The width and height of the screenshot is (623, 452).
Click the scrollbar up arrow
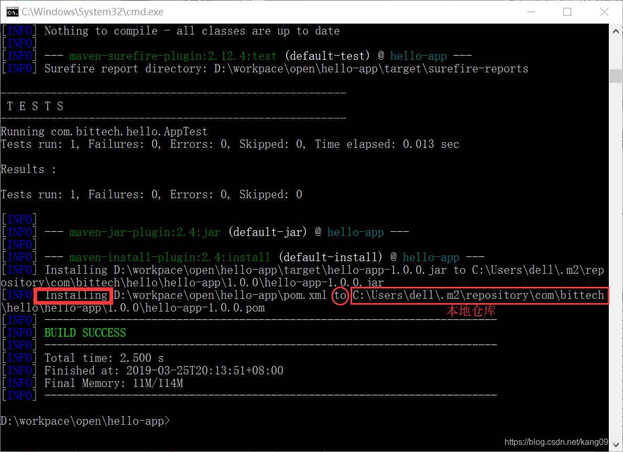616,31
